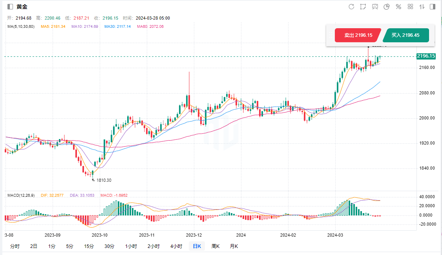
Task: Open MA(5,10,30,60) indicator settings label
Action: tap(21, 27)
